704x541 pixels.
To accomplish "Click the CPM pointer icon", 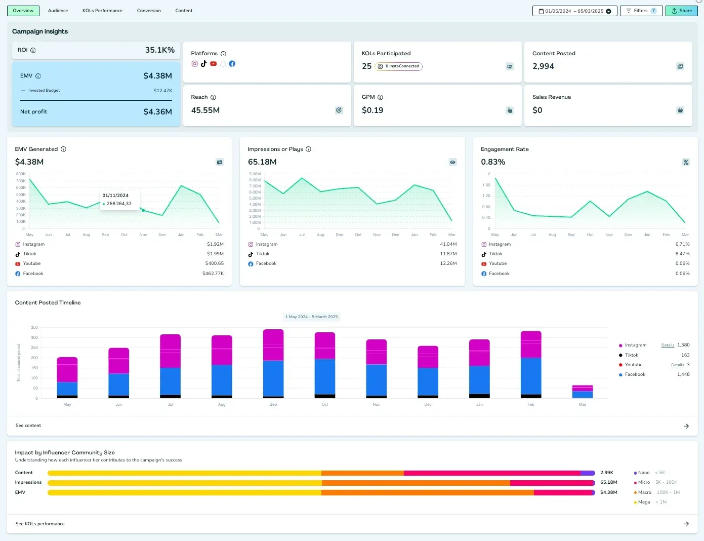I will click(510, 110).
